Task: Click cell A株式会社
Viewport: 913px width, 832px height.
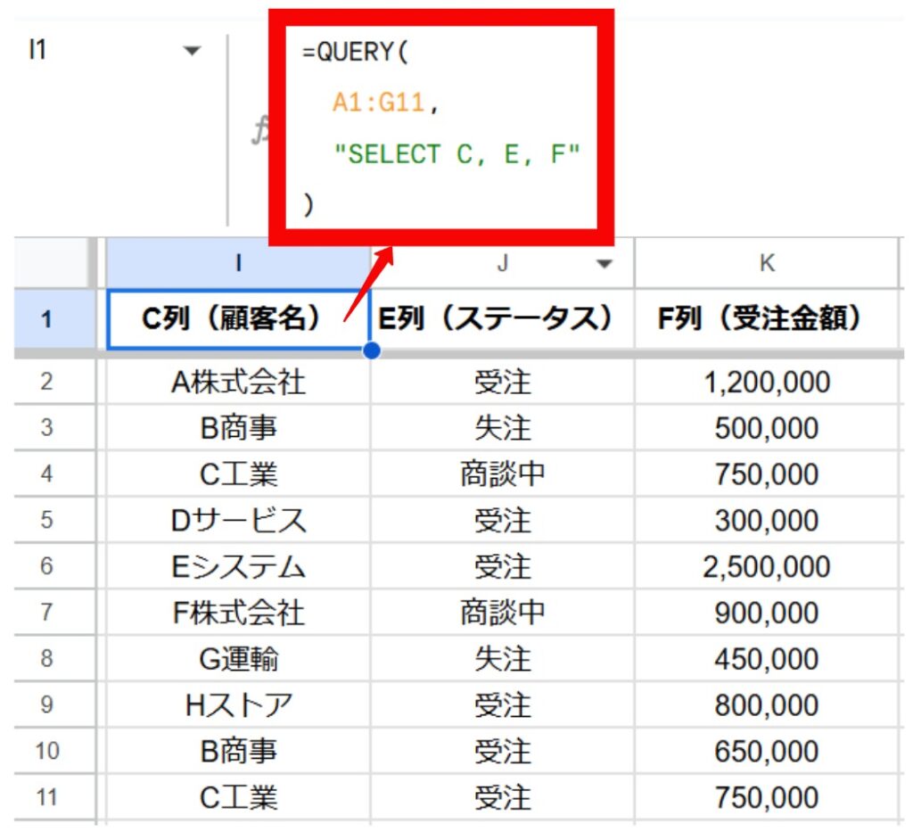Action: [x=238, y=382]
